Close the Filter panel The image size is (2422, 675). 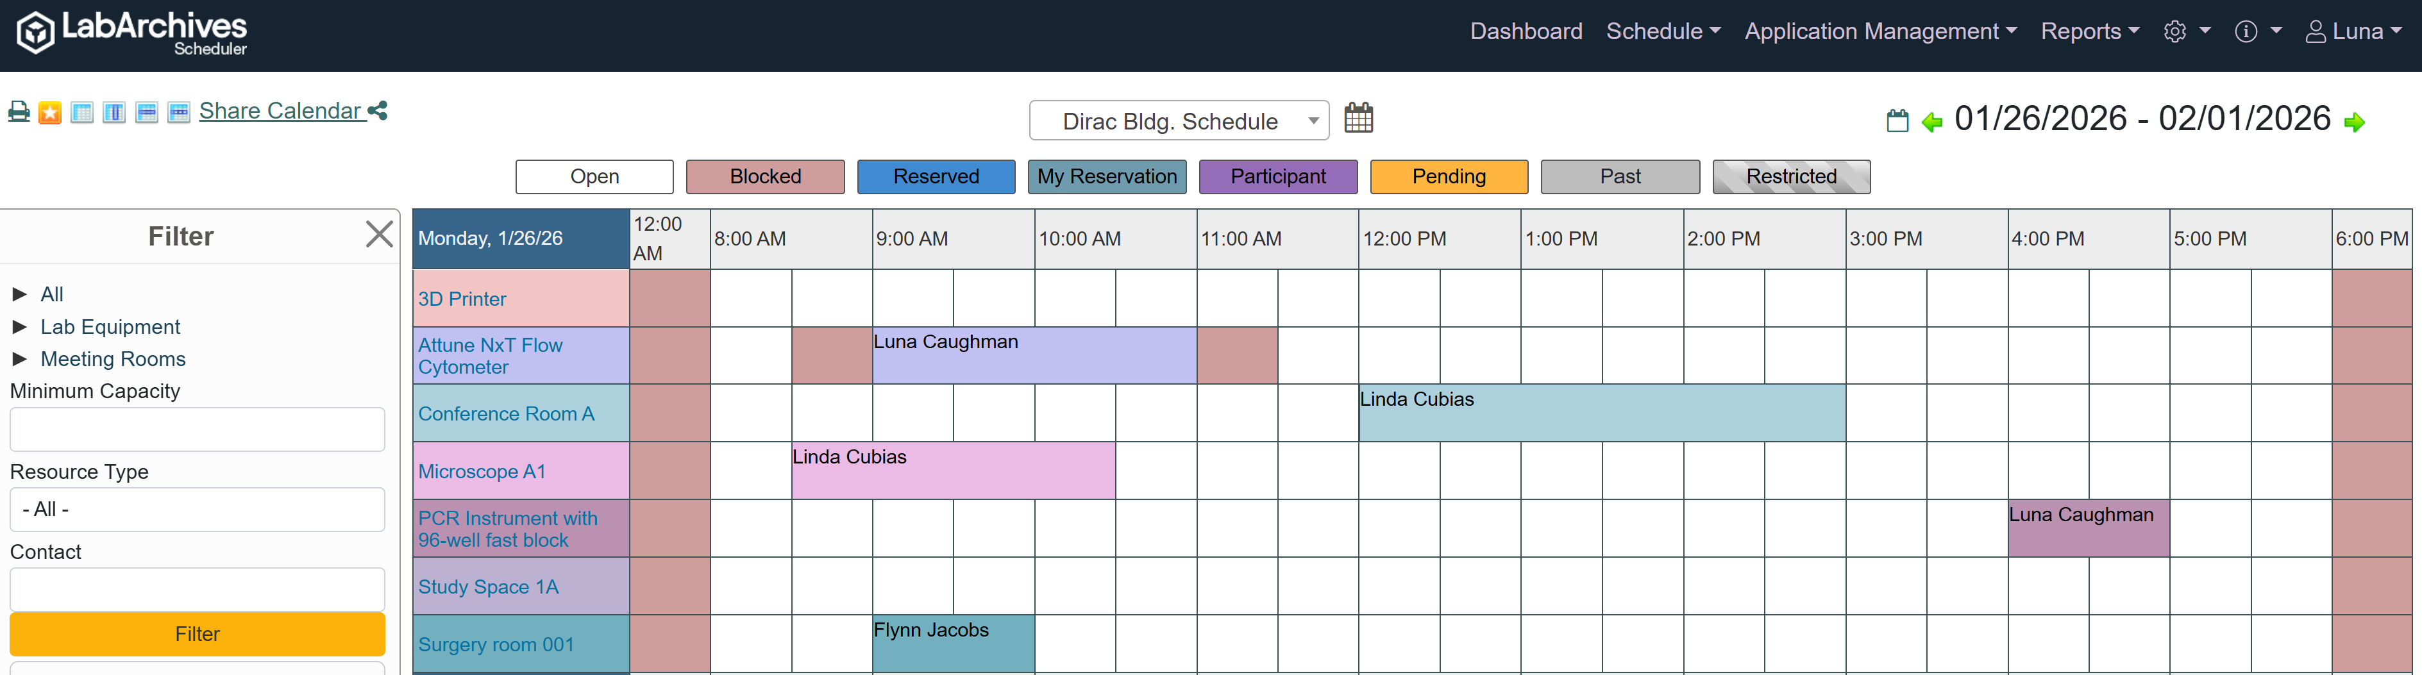pos(379,234)
